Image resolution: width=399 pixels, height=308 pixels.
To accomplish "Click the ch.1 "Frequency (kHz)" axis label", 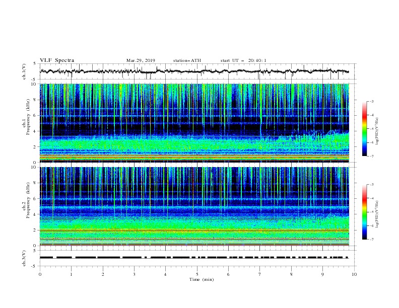I will (x=28, y=116).
